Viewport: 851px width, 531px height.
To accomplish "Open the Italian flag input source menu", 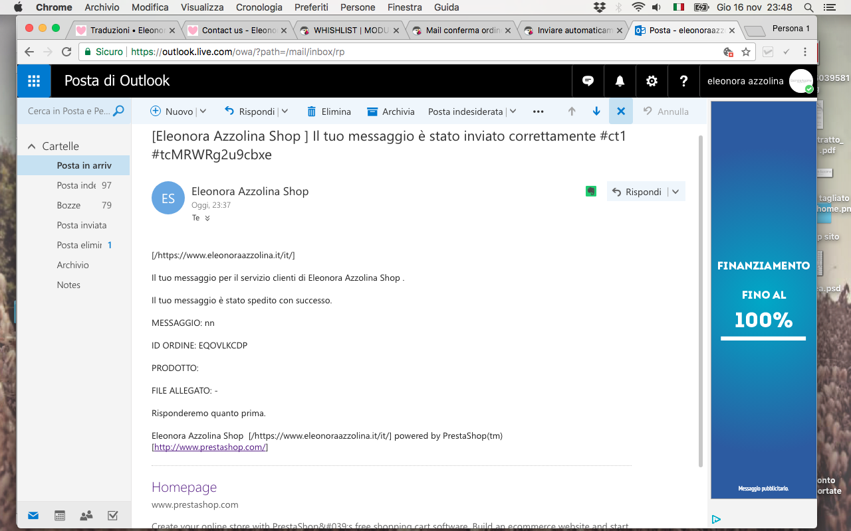I will tap(679, 7).
